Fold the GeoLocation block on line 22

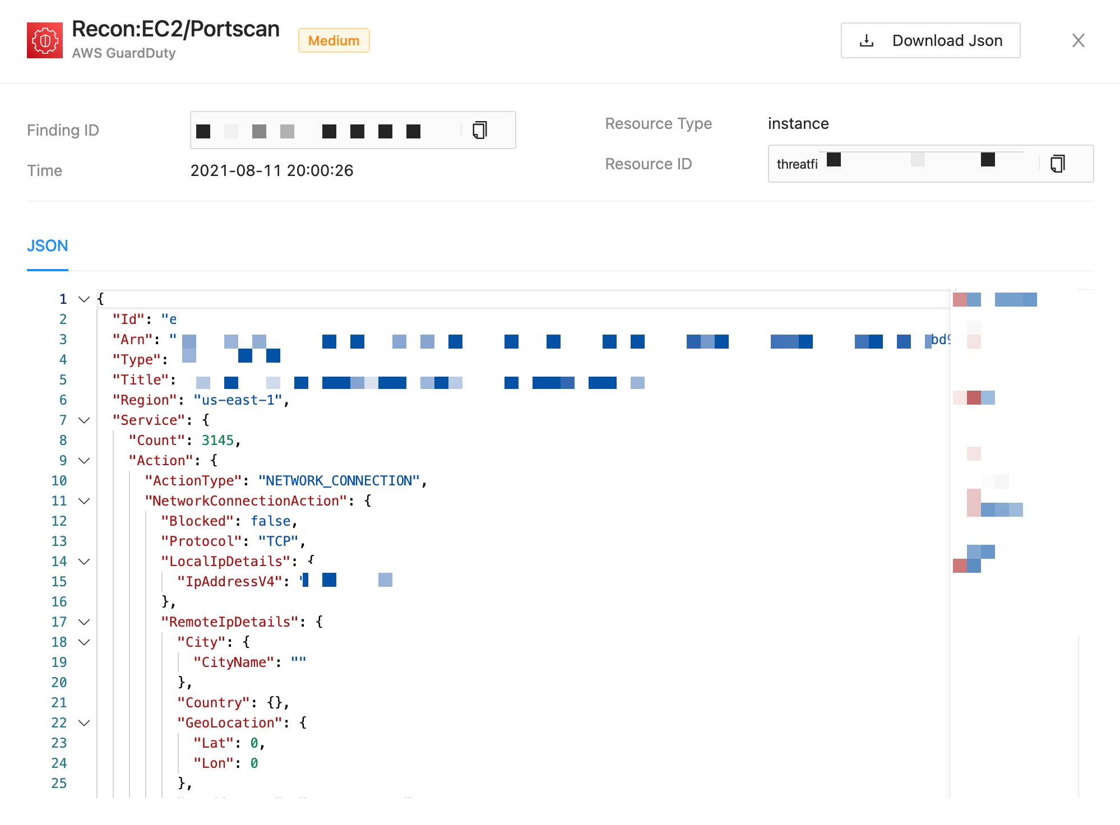point(84,723)
